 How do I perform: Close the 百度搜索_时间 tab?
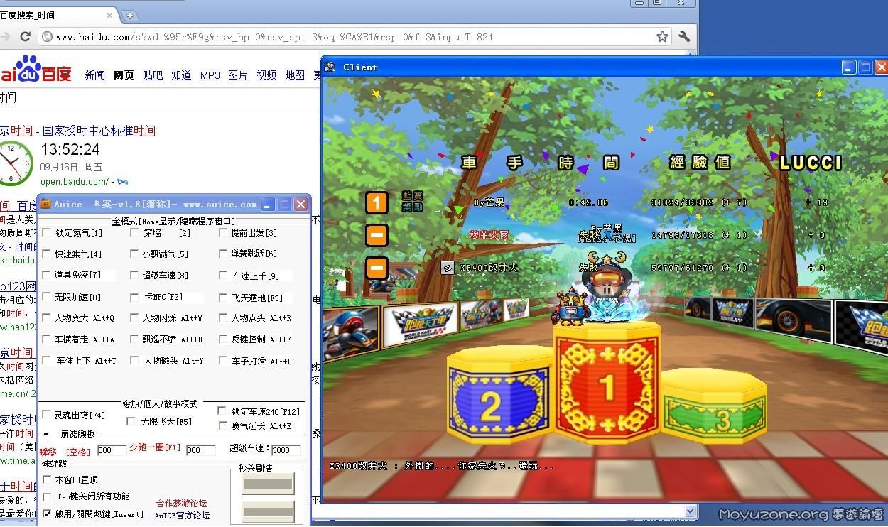110,15
